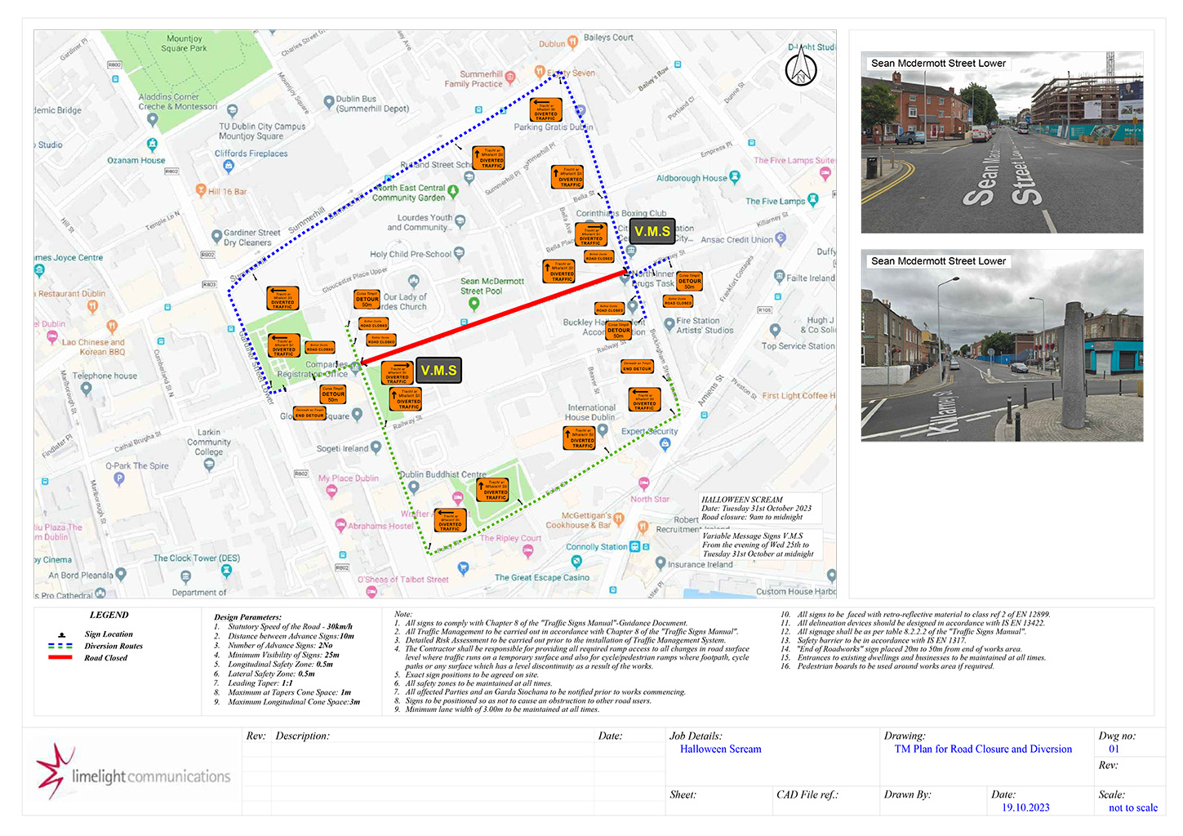
Task: Click the Sign Location symbol in the legend
Action: 61,634
